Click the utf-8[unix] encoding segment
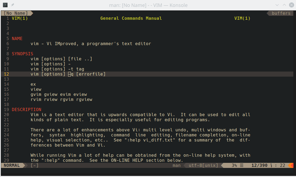 (204, 165)
